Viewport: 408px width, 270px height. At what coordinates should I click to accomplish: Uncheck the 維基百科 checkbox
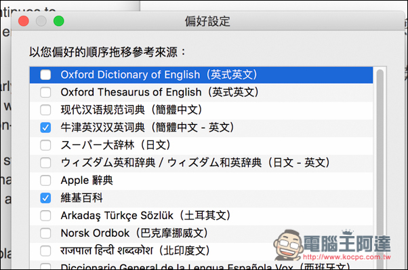tap(45, 198)
